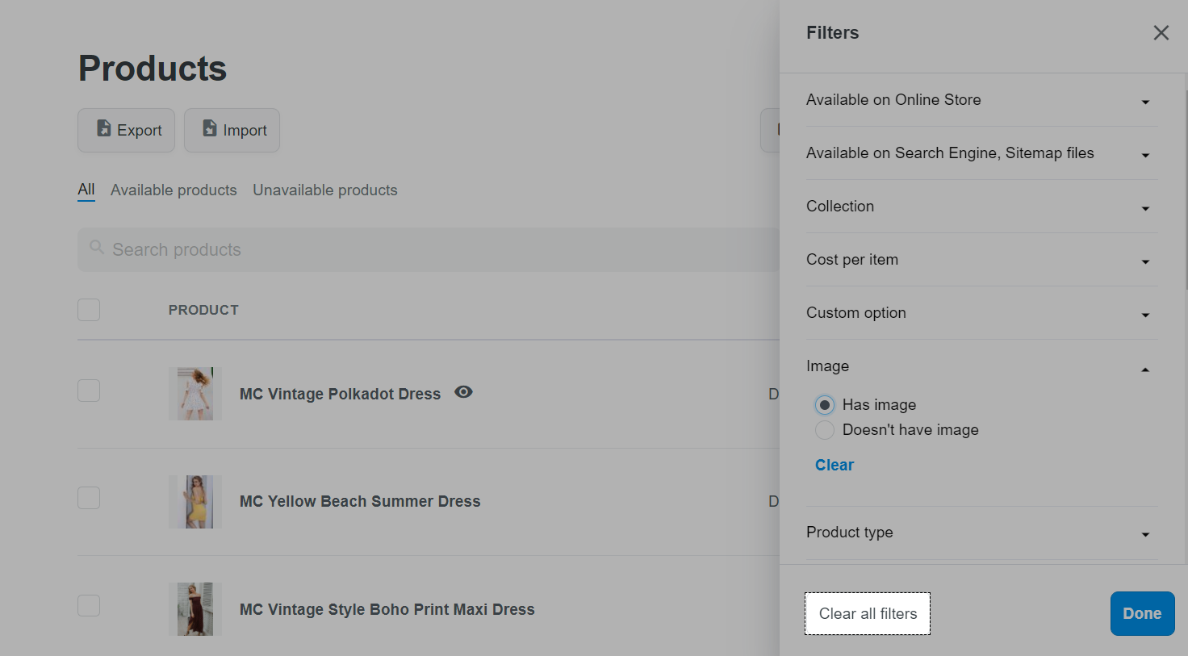Expand the Cost per item filter
The height and width of the screenshot is (656, 1188).
click(982, 260)
